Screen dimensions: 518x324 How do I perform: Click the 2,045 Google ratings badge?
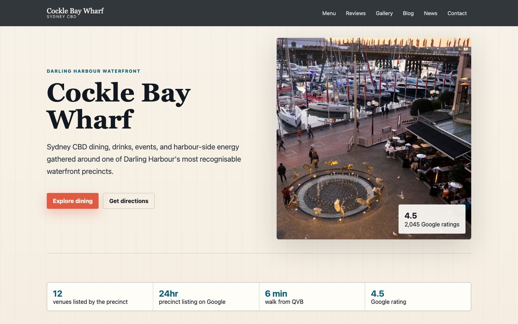click(x=432, y=219)
